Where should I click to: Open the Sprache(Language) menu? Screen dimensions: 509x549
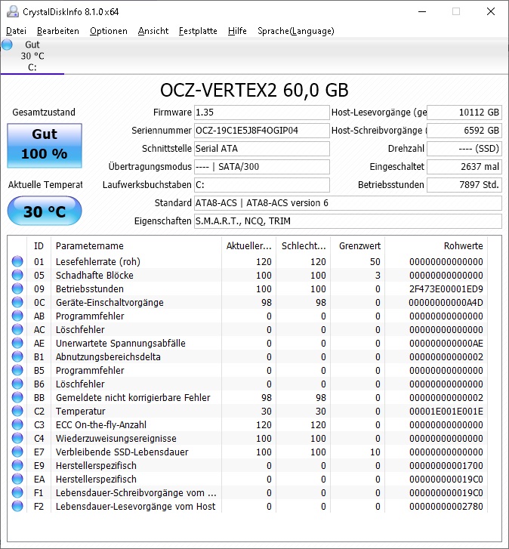point(296,31)
